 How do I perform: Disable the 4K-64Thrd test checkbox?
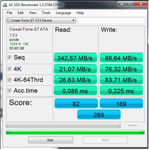9,80
